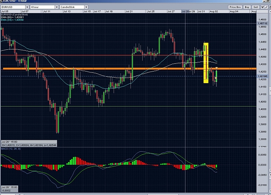Screen dimensions: 271x195
Task: Click the EUR/USD - 4 hour window title
Action: tap(15, 1)
